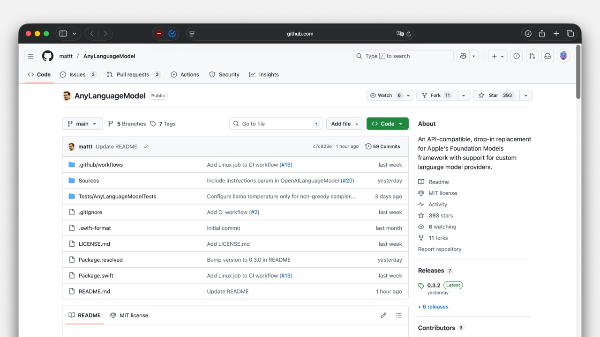The image size is (600, 337).
Task: Toggle Watch for this repository
Action: pos(385,95)
